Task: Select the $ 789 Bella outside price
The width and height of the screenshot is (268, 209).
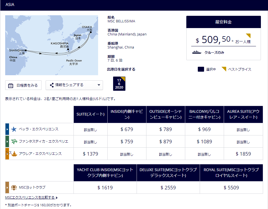Action: pos(166,129)
